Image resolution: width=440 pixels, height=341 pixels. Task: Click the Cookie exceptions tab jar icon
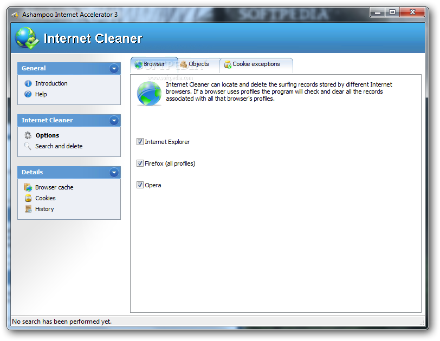point(228,64)
